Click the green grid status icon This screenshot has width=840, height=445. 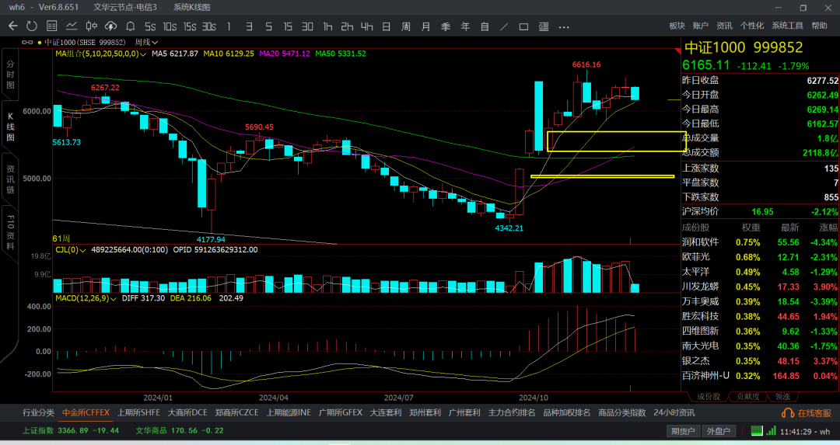[x=757, y=430]
